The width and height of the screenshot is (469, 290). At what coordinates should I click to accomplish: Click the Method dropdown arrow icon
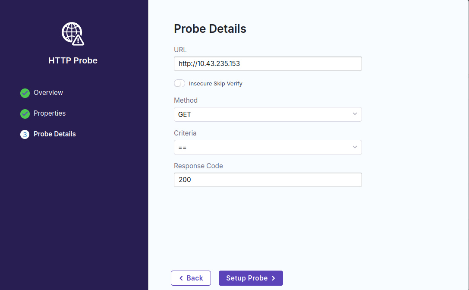click(355, 114)
